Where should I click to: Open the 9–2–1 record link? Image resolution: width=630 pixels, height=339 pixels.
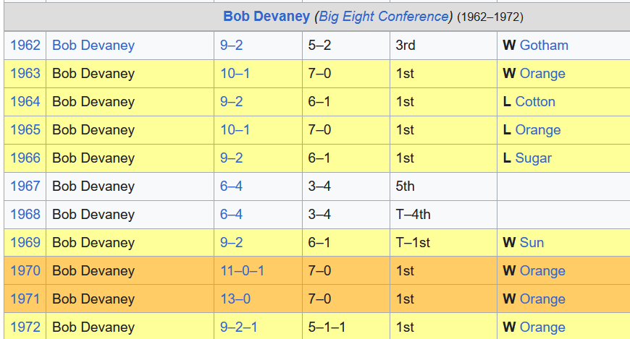point(239,327)
